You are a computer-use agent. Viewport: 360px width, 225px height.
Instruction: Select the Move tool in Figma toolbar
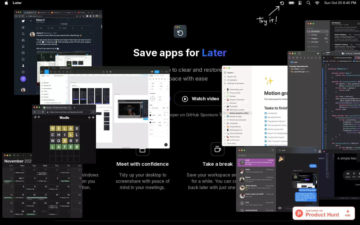click(x=46, y=72)
